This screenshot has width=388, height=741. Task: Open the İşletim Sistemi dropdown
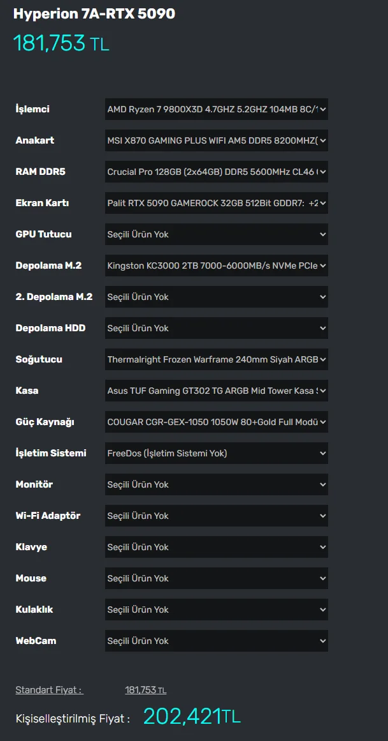tap(216, 453)
